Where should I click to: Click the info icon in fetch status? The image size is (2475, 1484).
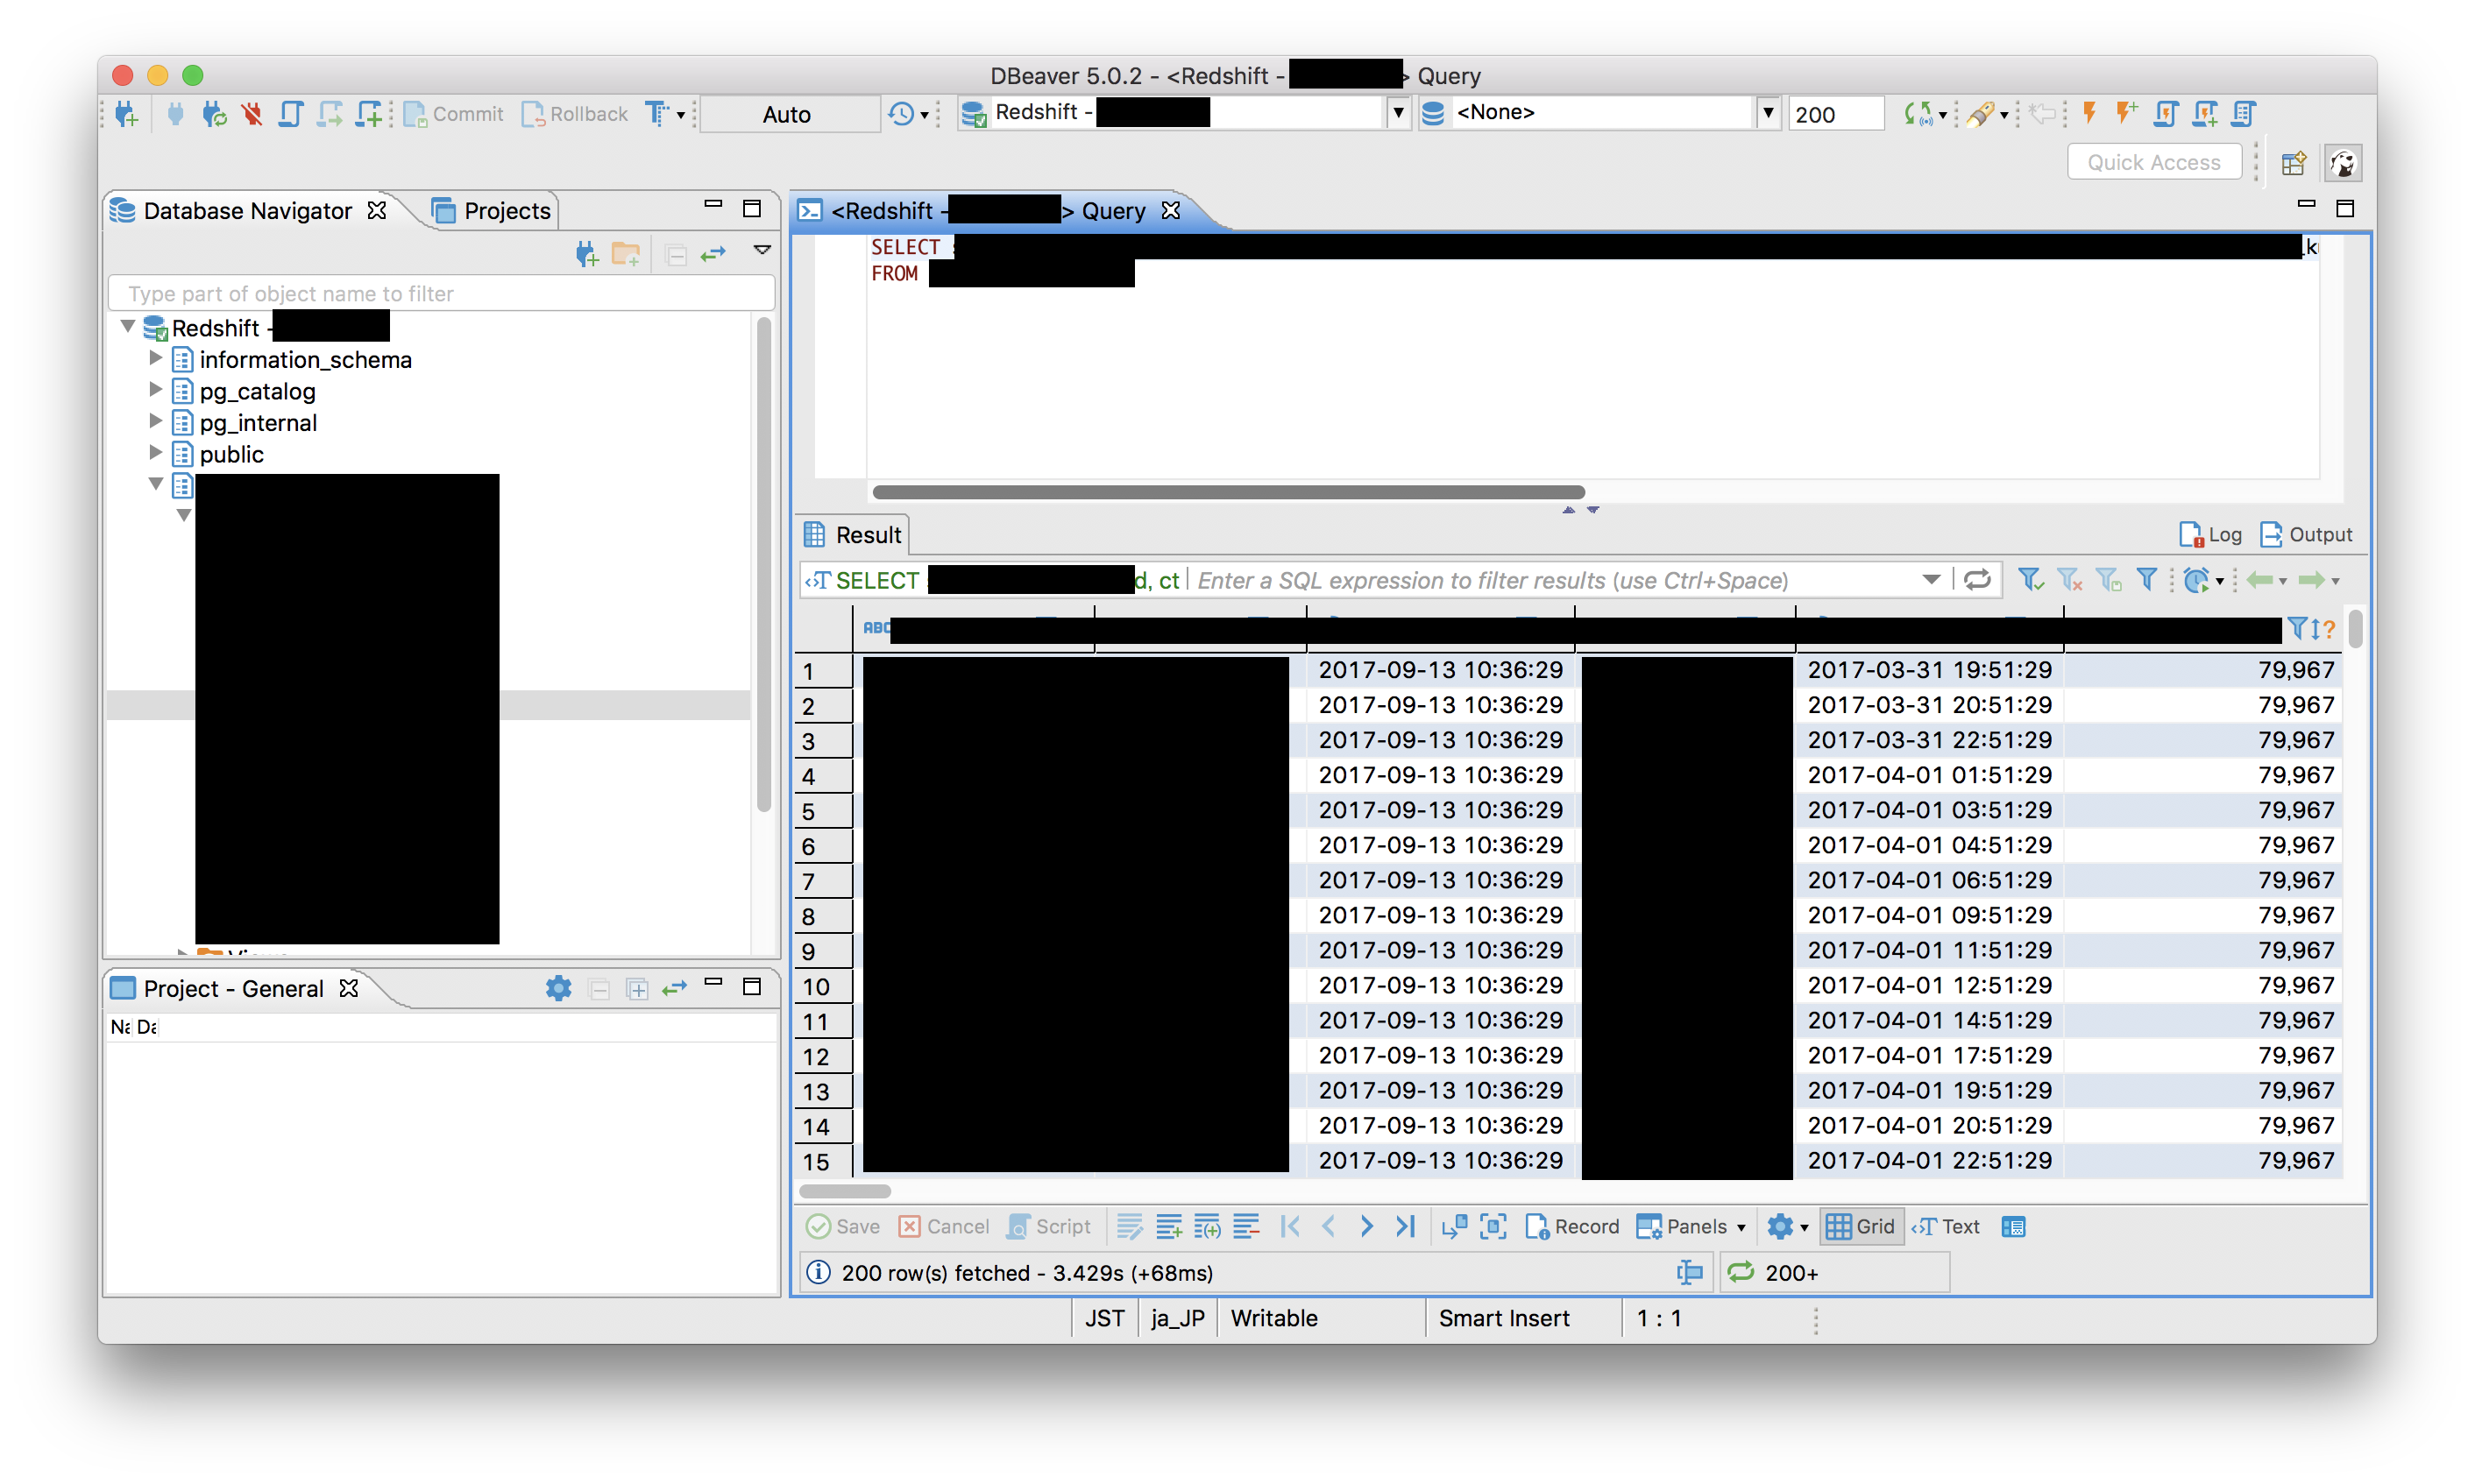click(819, 1272)
